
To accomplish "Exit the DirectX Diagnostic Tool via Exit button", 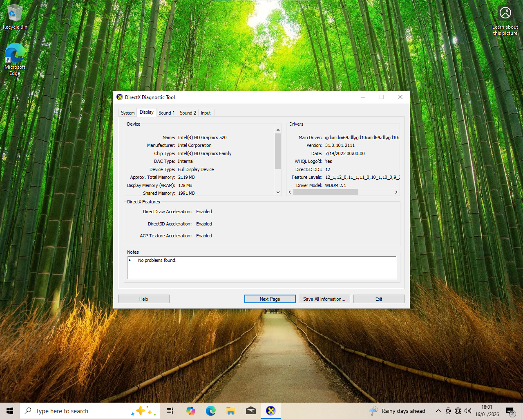I will tap(379, 299).
